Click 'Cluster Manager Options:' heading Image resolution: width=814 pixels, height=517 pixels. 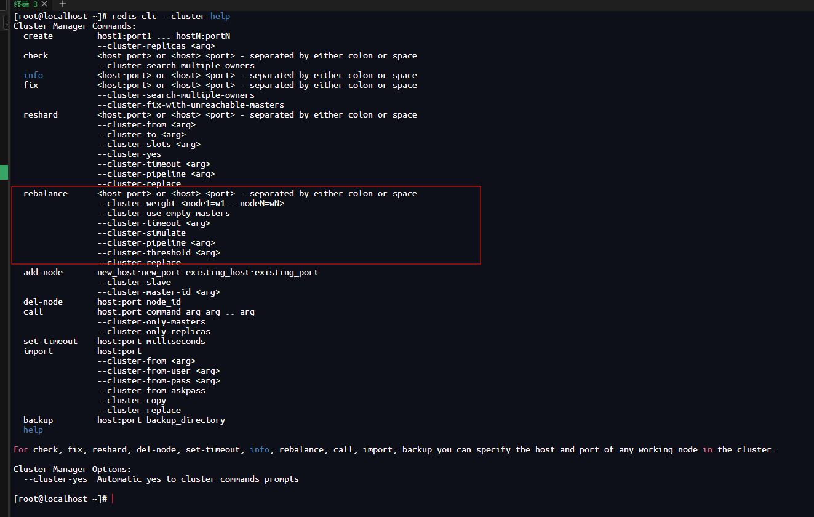73,469
